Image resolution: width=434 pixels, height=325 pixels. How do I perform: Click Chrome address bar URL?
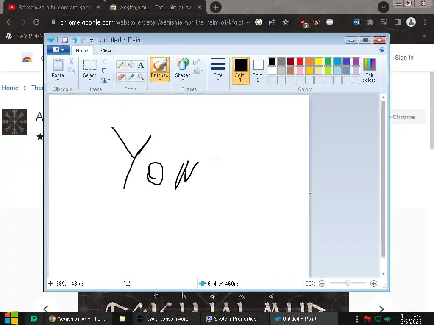tap(155, 22)
